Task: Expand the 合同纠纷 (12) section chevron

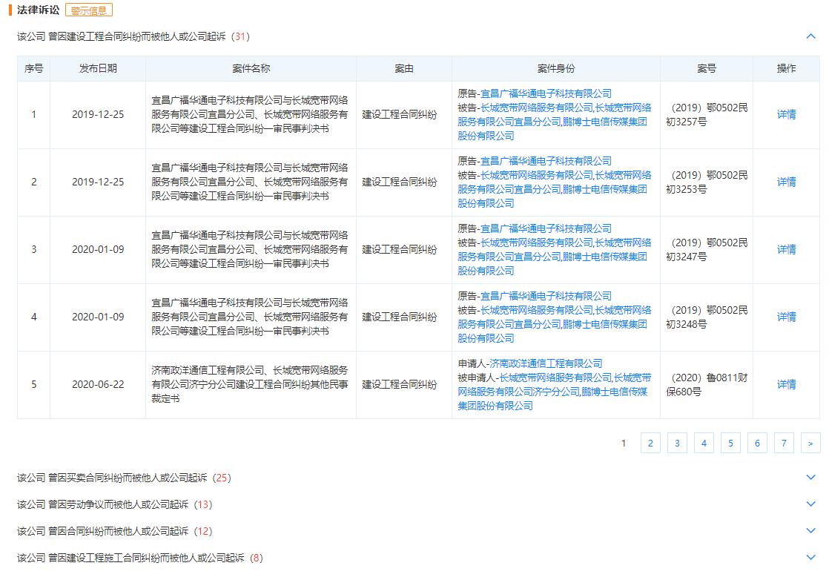Action: [810, 530]
